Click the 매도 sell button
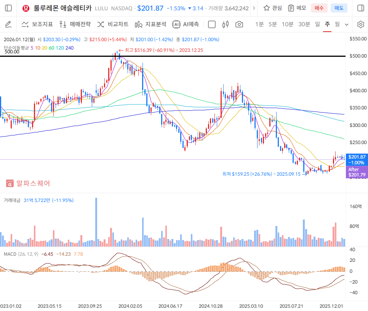The image size is (368, 311). pos(339,8)
